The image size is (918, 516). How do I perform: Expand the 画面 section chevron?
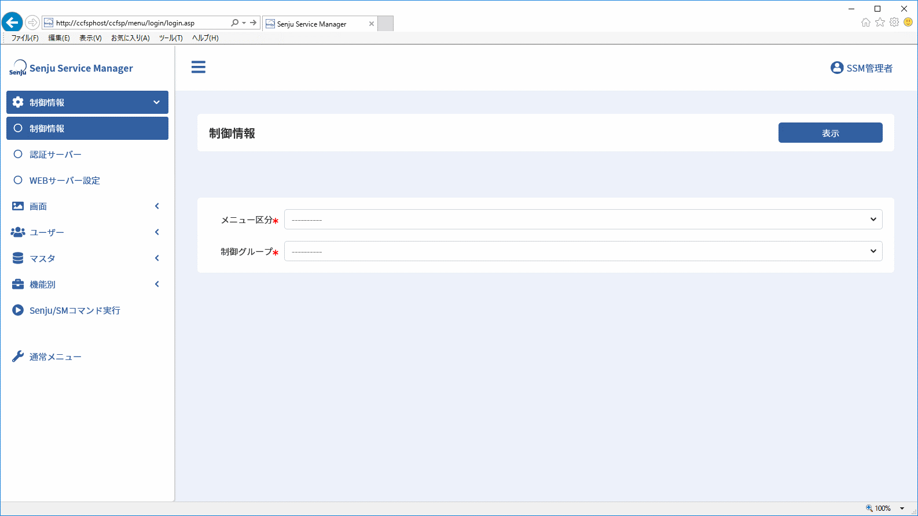click(x=157, y=206)
